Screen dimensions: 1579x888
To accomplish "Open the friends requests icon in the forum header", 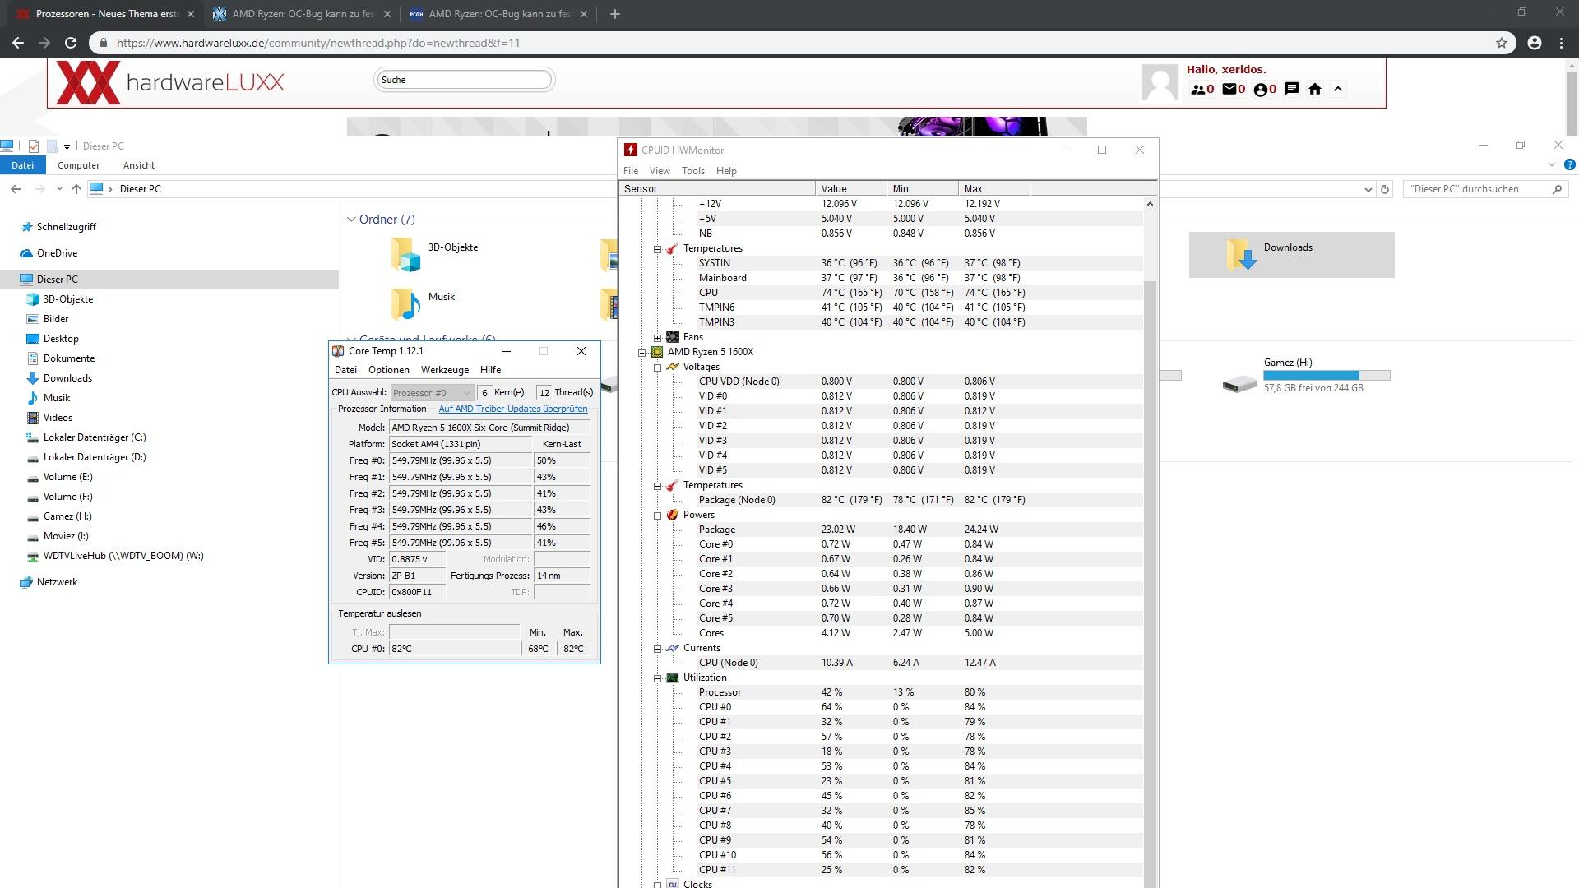I will 1198,89.
